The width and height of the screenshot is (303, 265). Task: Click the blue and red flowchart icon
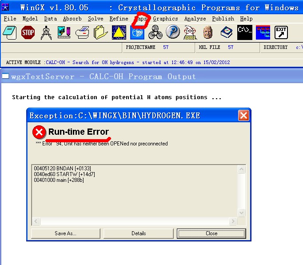pos(263,32)
